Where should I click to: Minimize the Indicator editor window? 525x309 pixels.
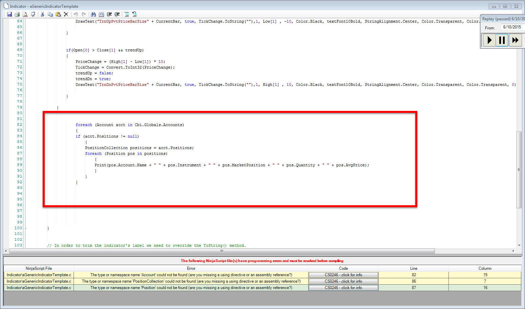[x=494, y=6]
